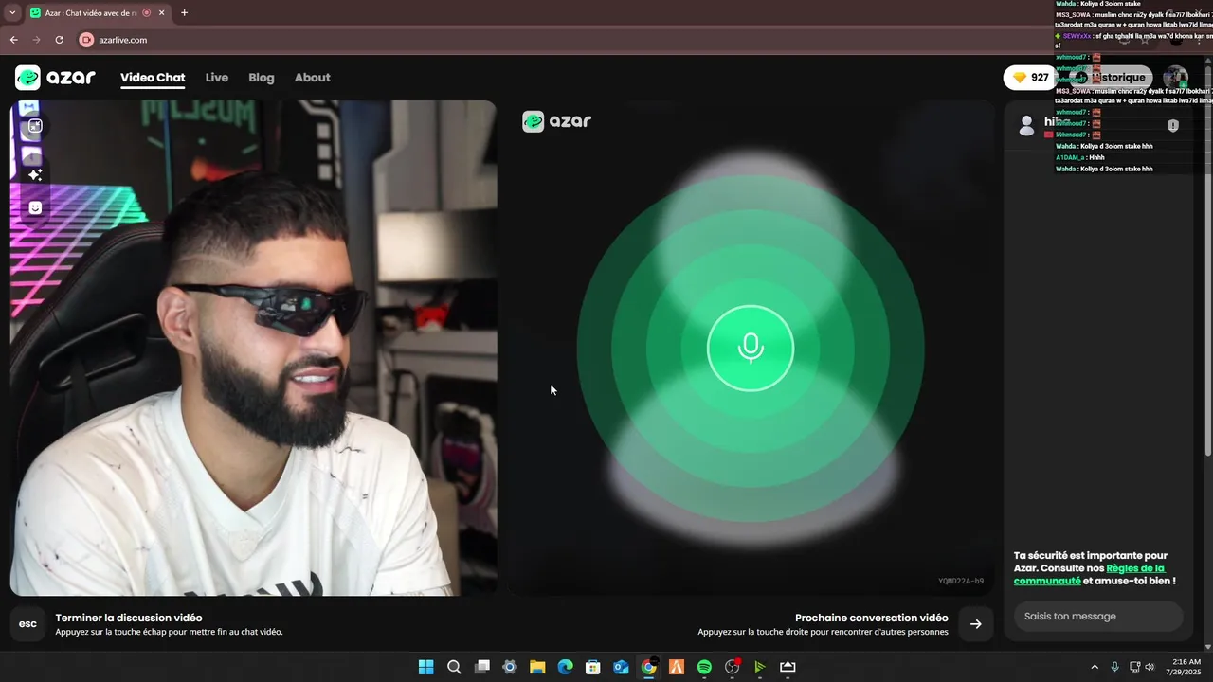Click the esc key button to end chat
1213x682 pixels.
click(x=28, y=624)
